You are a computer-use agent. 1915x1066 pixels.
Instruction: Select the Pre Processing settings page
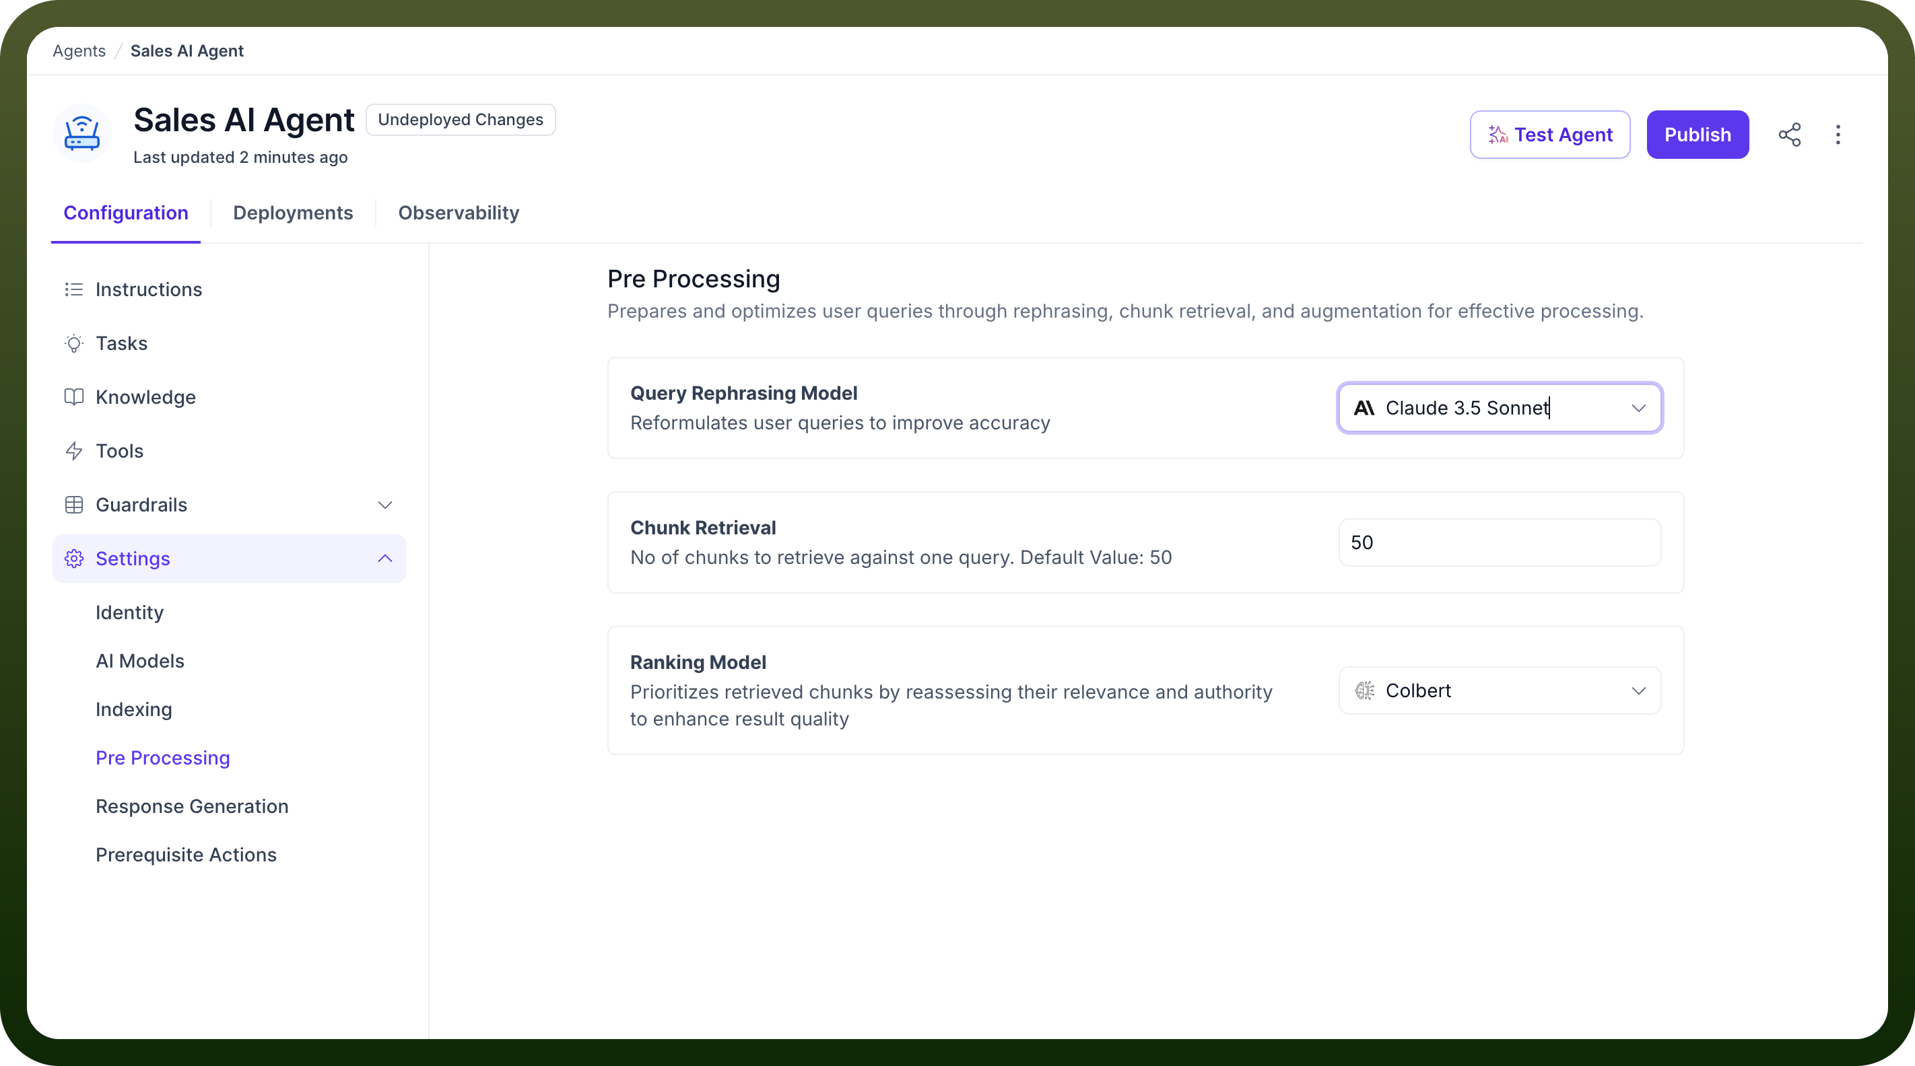pos(163,758)
